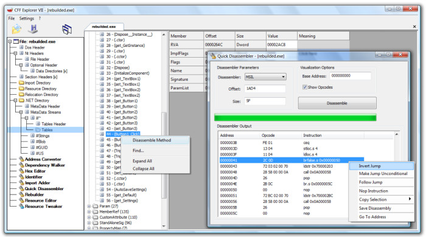Select Nop Instruction in context menu
Screen dimensions: 426x237
pos(374,191)
